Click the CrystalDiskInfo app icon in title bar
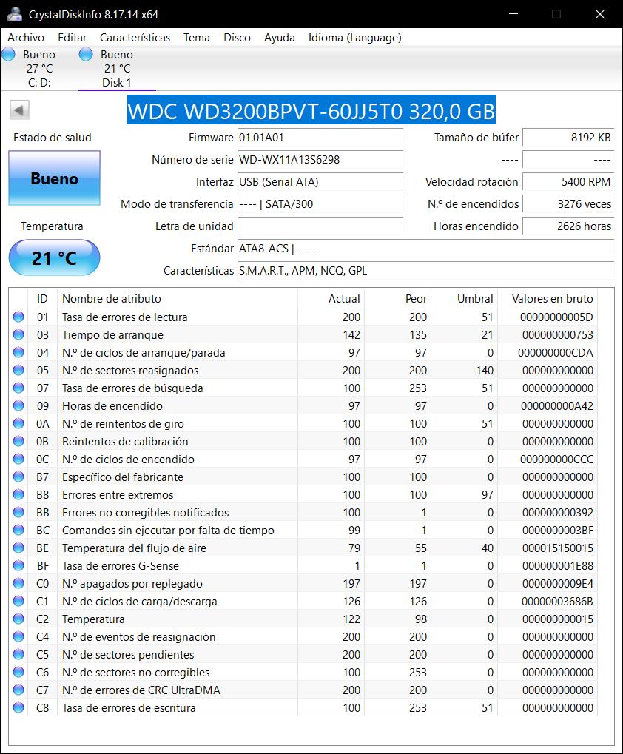Image resolution: width=623 pixels, height=754 pixels. [14, 14]
